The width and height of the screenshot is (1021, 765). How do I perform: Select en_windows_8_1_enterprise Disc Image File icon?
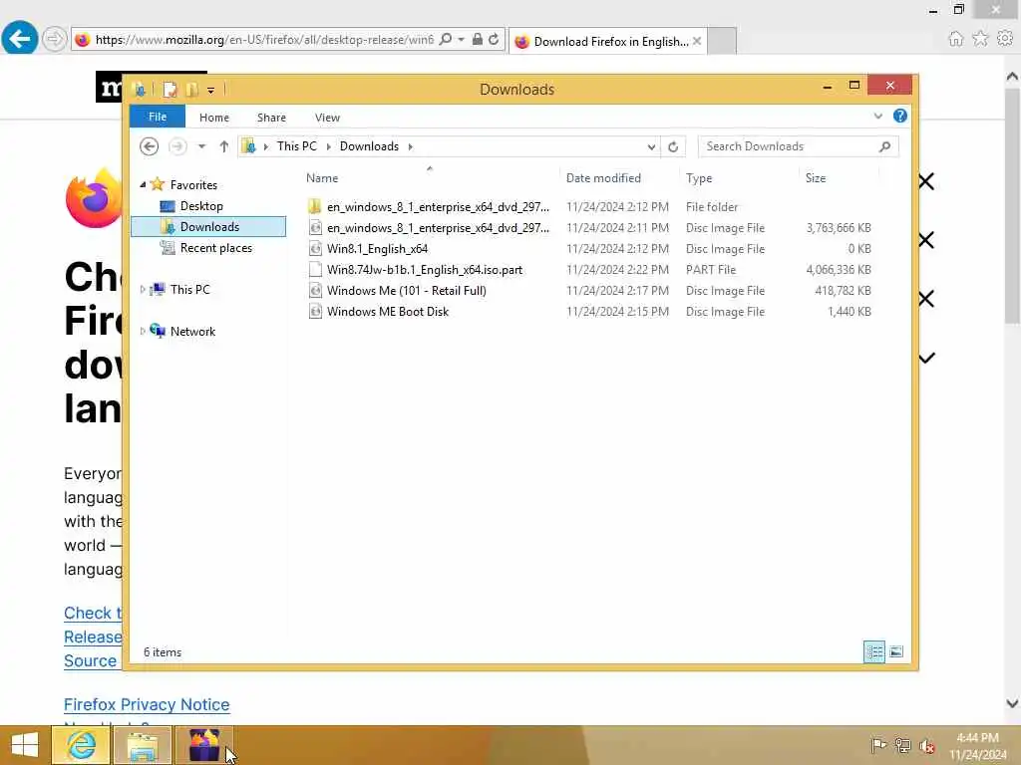click(x=315, y=228)
